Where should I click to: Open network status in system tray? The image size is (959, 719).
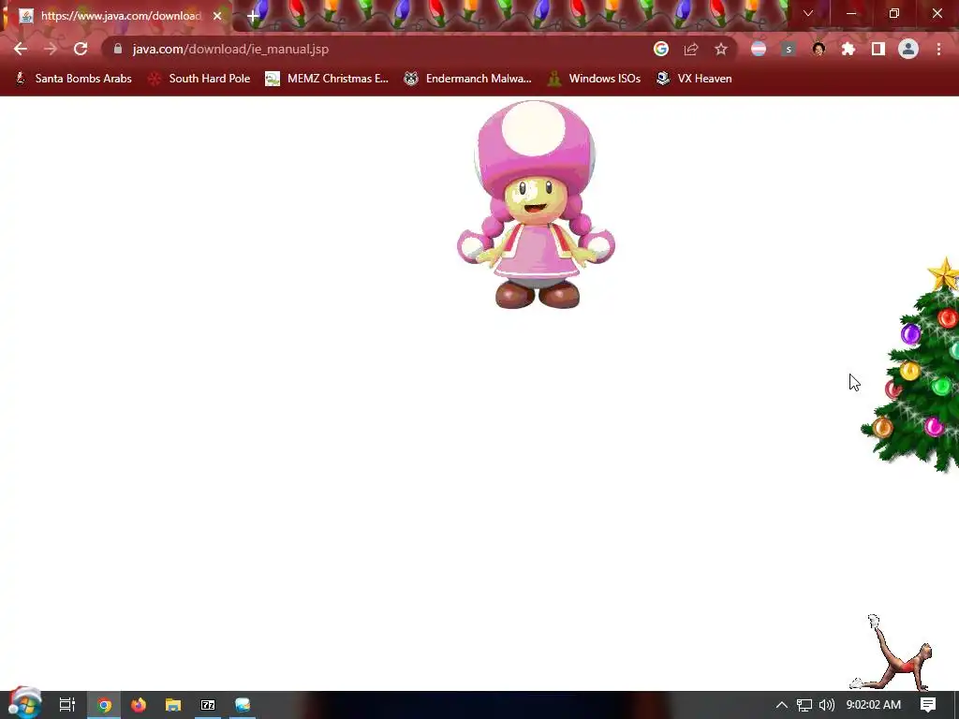click(804, 705)
